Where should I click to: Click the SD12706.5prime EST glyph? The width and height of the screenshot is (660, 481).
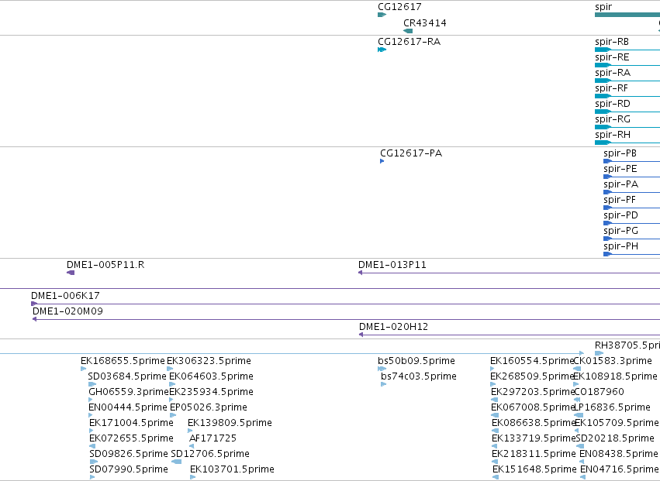point(176,462)
